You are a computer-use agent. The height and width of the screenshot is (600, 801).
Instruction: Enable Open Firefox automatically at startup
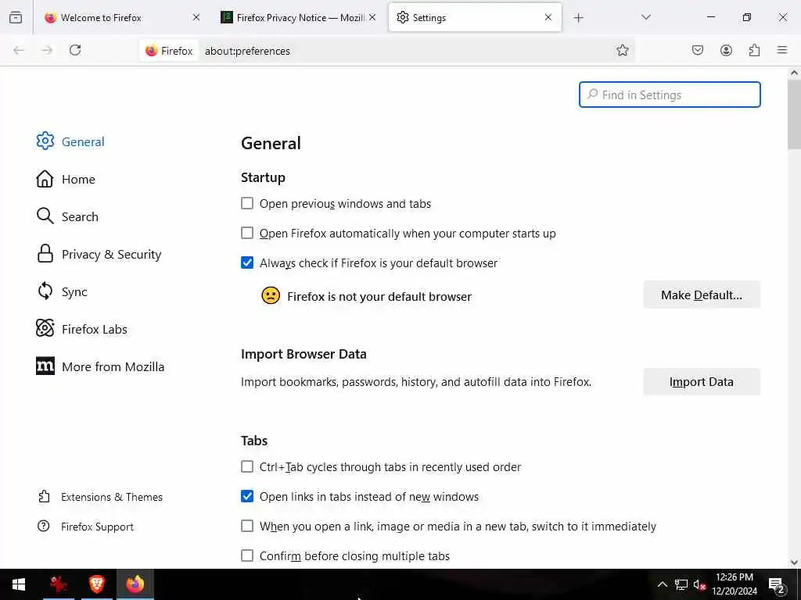247,233
